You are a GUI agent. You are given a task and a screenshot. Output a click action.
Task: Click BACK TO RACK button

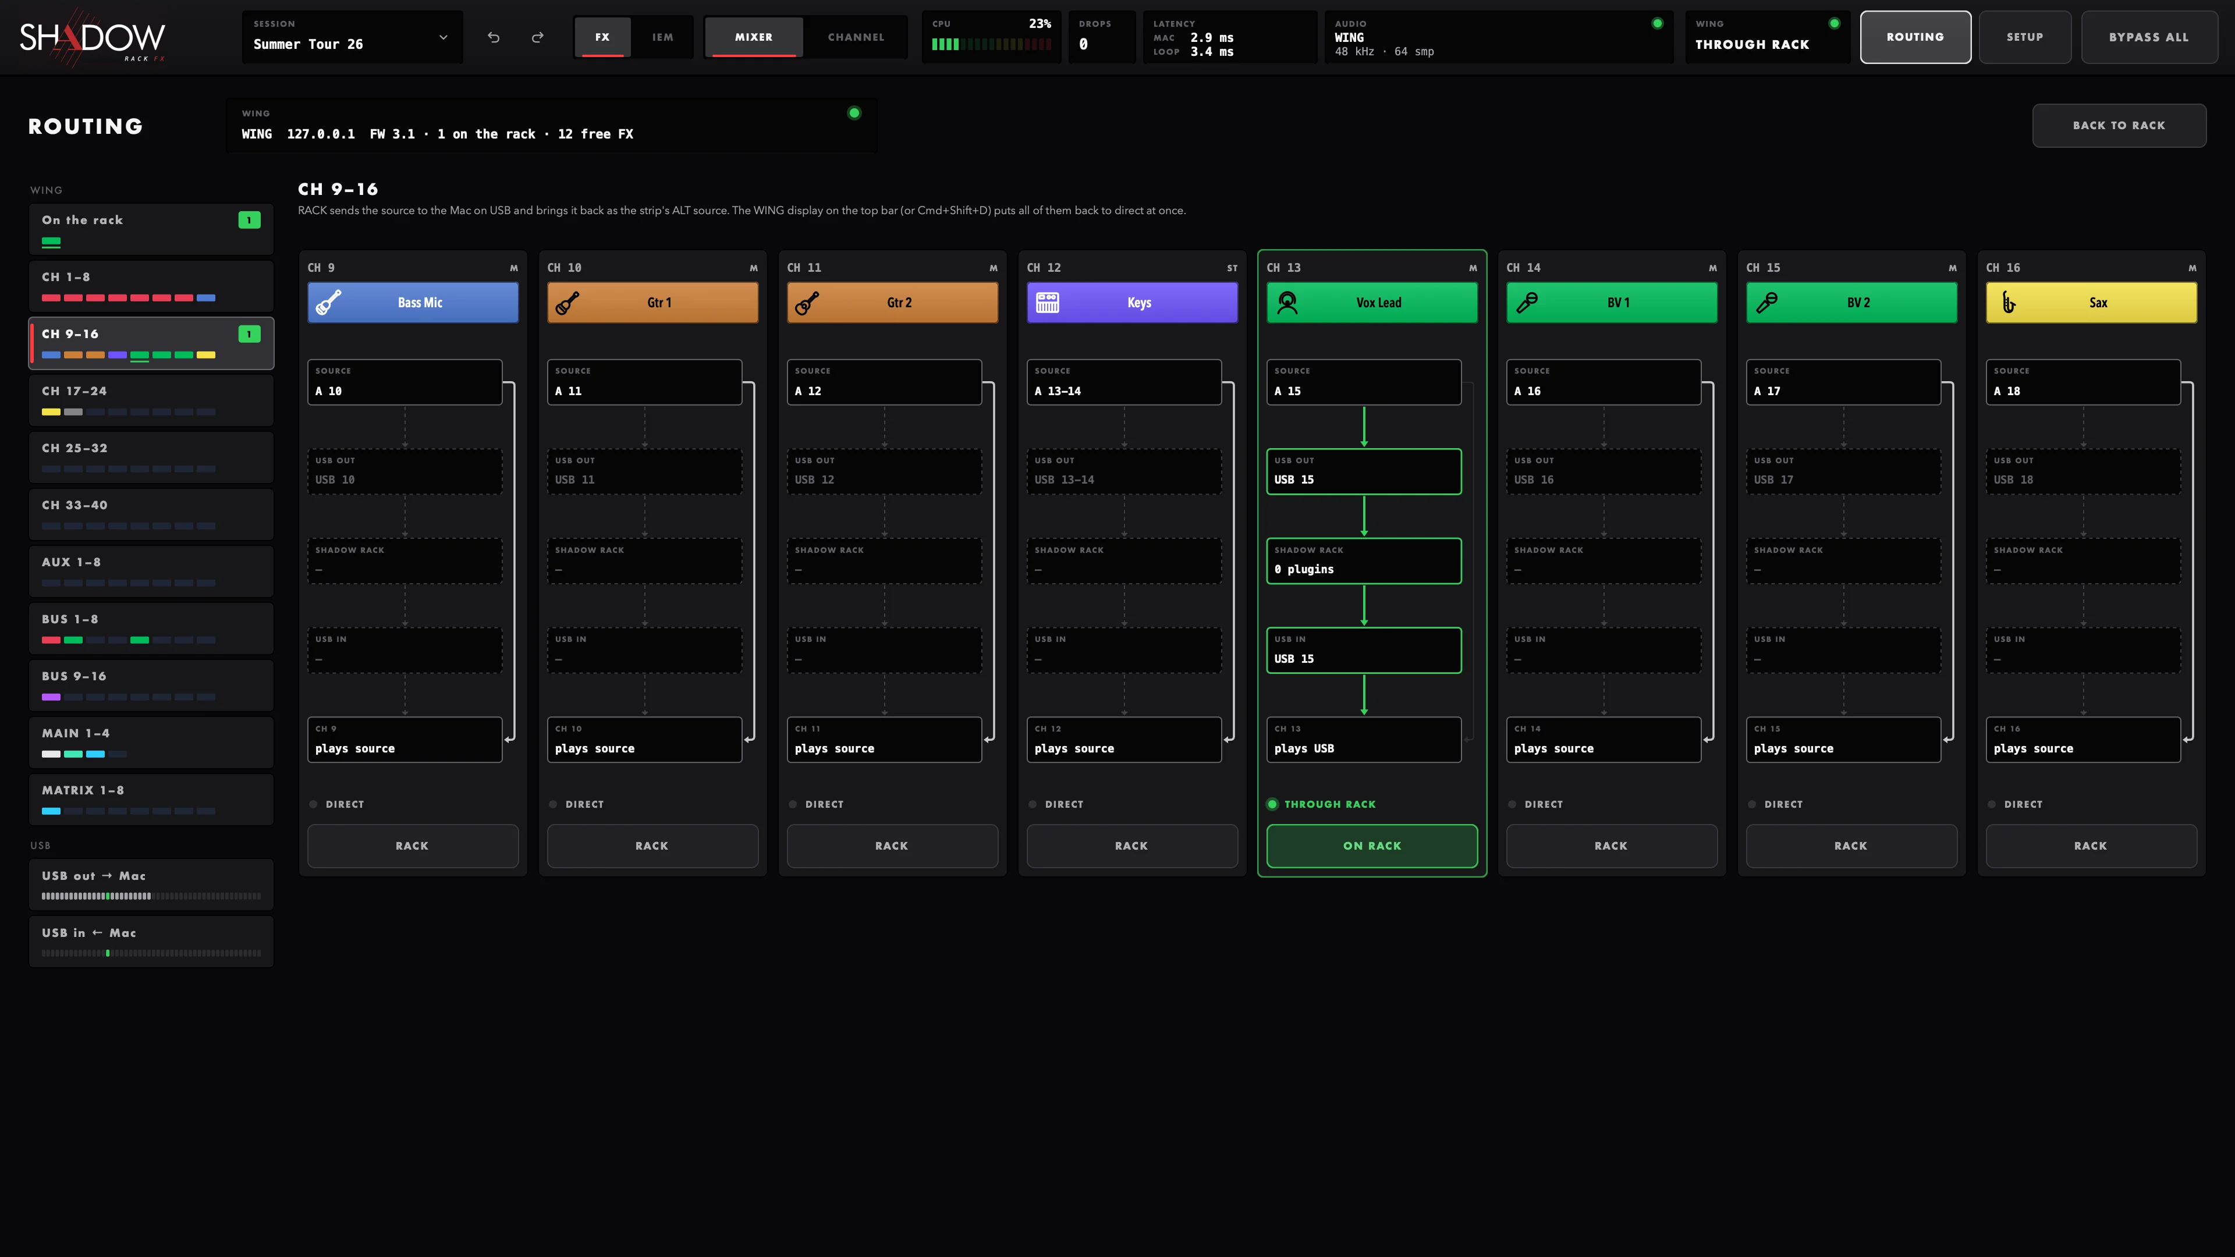(2119, 126)
